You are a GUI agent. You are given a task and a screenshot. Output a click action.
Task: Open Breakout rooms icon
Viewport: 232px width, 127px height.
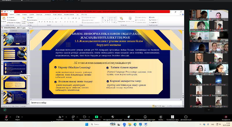click(x=172, y=117)
